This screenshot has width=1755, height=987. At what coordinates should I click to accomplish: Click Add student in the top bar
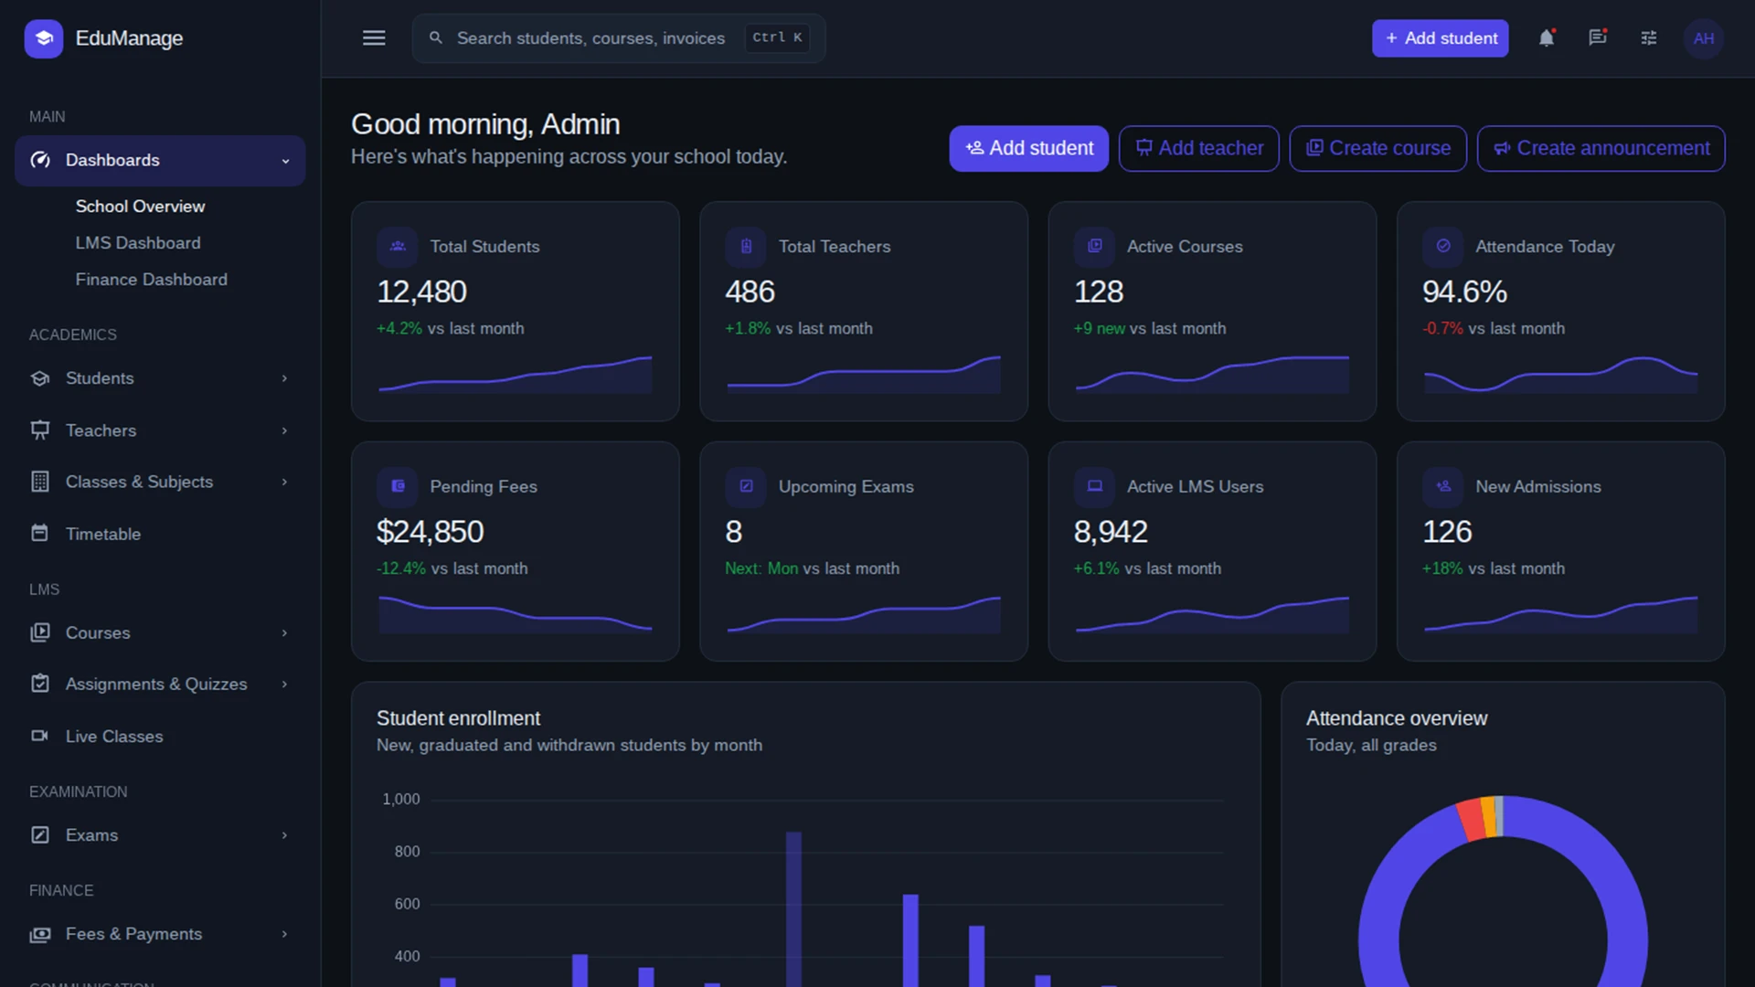pyautogui.click(x=1440, y=38)
